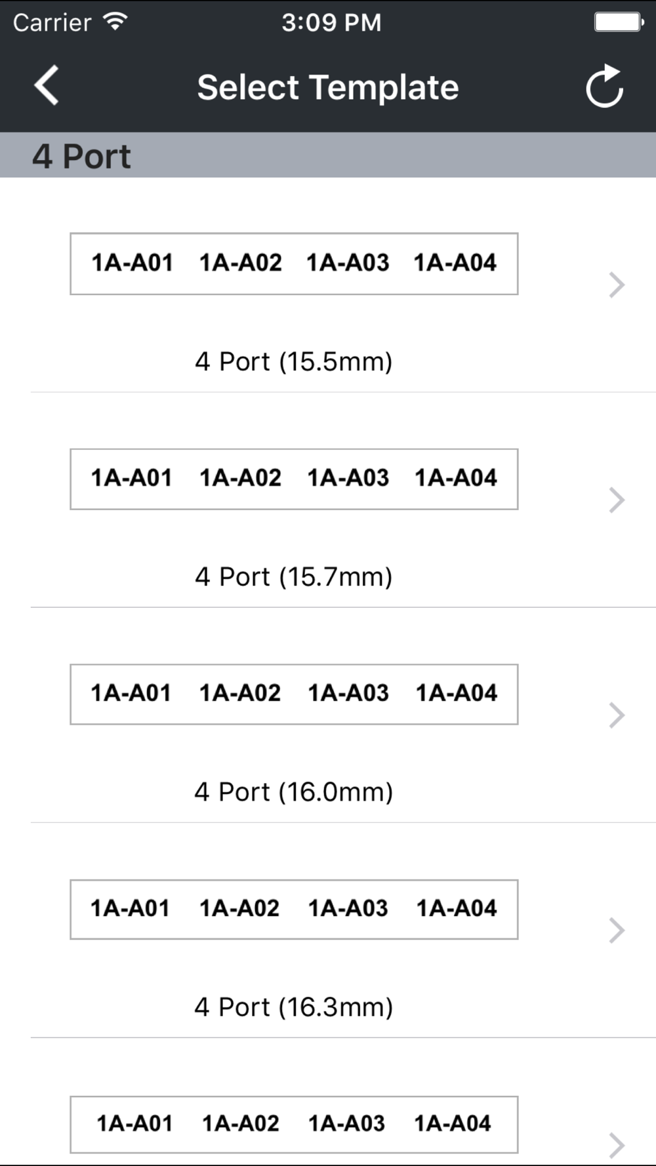Choose the 4 Port (16.3mm) template name
Image resolution: width=656 pixels, height=1166 pixels.
click(x=294, y=1007)
